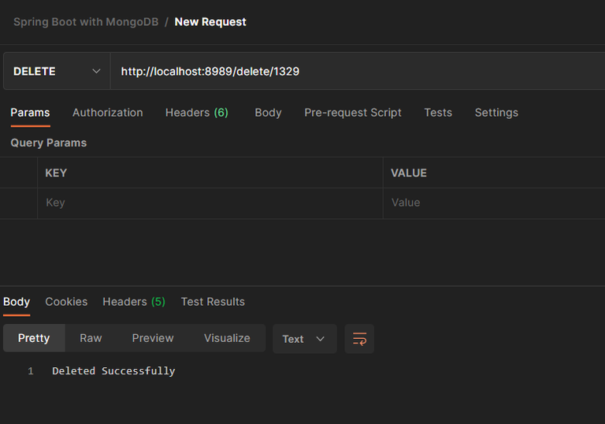Click the KEY column header

coord(56,173)
